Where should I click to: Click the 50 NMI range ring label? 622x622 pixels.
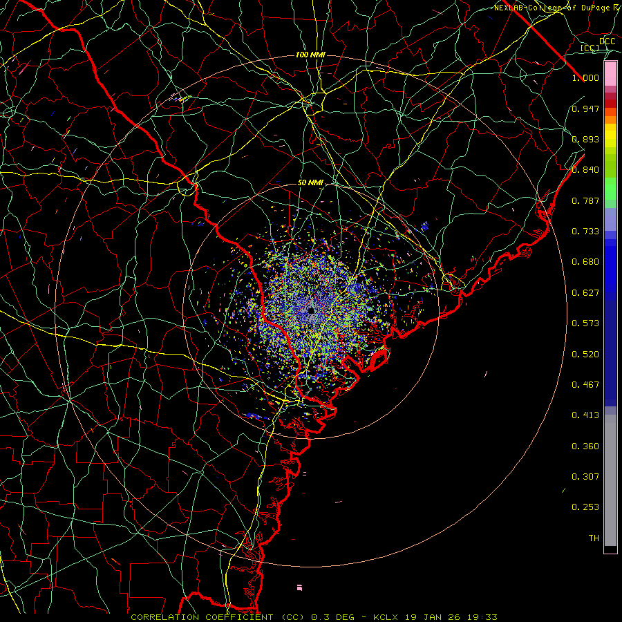(x=310, y=183)
